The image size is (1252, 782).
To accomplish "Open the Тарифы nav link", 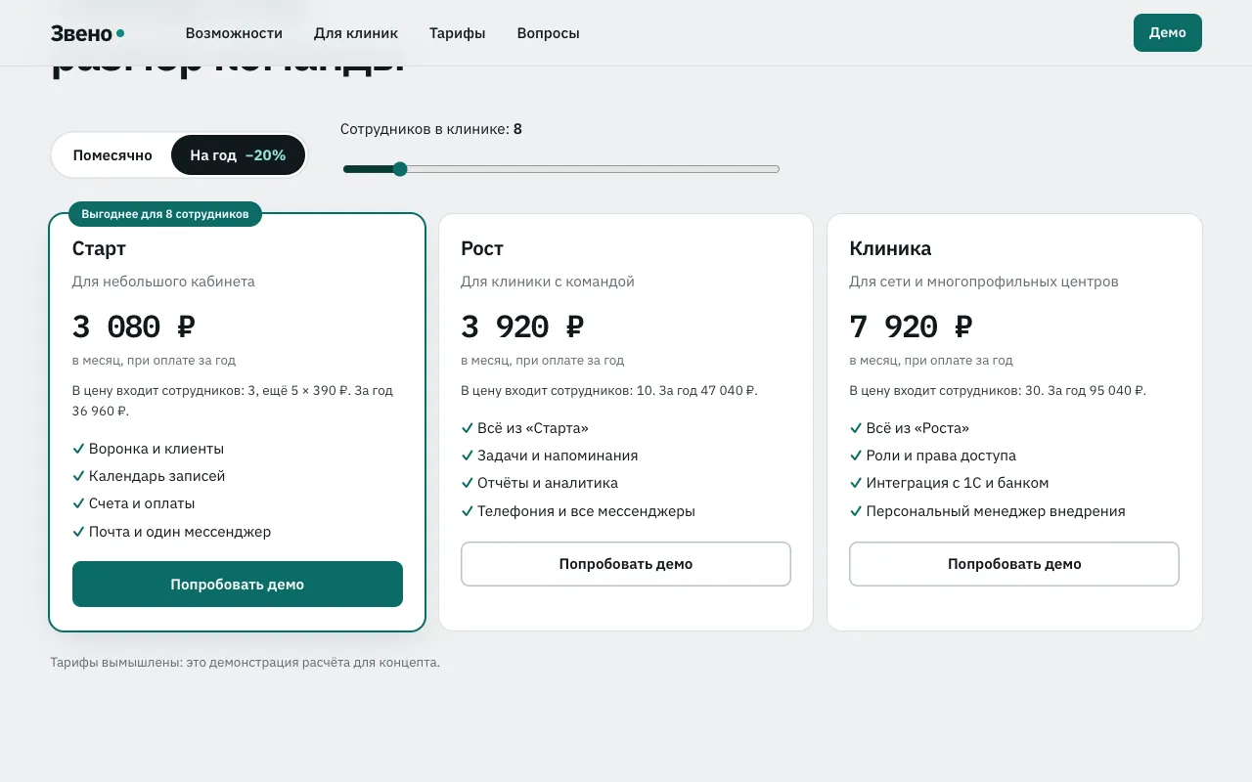I will (457, 33).
